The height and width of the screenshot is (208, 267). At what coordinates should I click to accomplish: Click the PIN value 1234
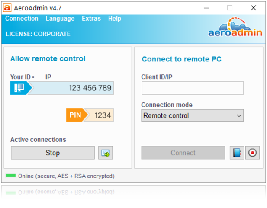click(103, 115)
